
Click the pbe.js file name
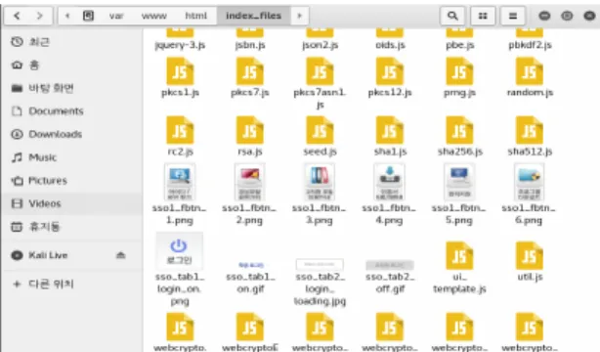point(460,45)
